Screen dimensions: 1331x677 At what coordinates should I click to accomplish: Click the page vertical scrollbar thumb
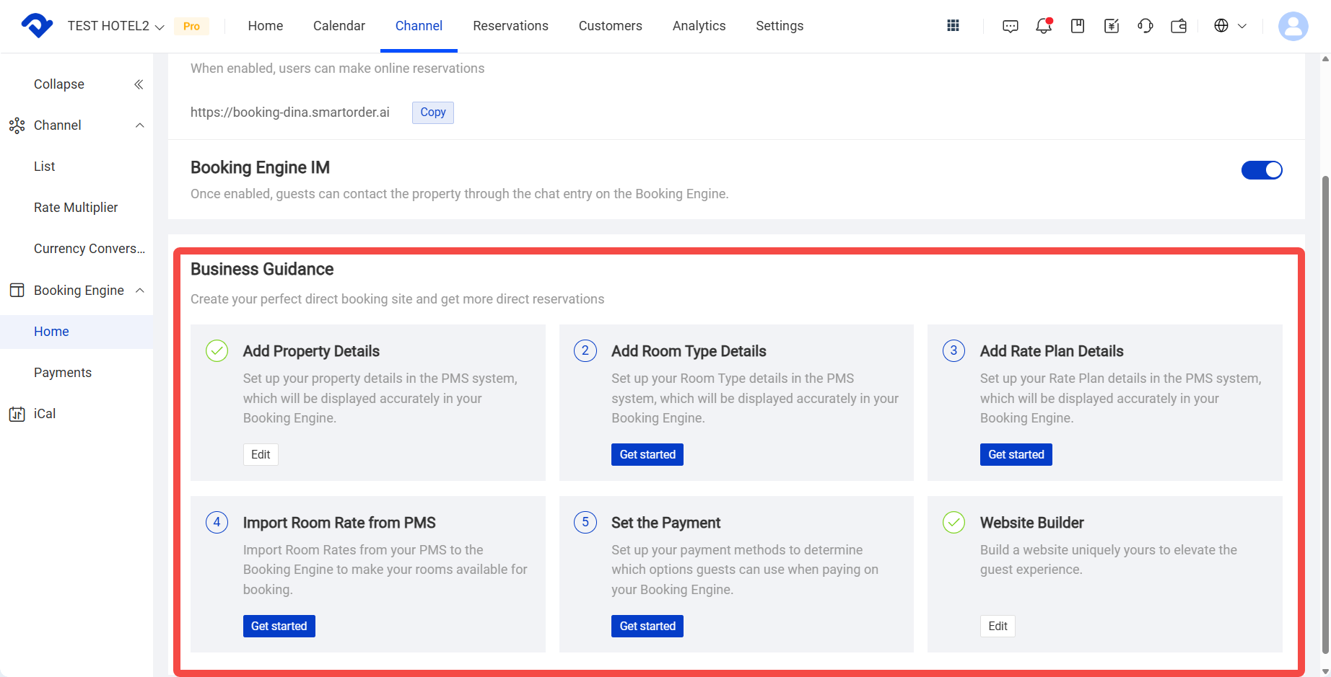coord(1325,415)
